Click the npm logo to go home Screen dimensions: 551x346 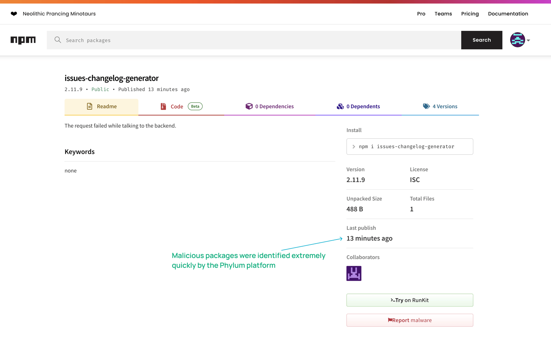click(23, 40)
